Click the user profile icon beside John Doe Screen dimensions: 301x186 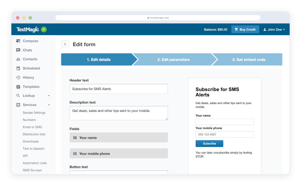[265, 29]
